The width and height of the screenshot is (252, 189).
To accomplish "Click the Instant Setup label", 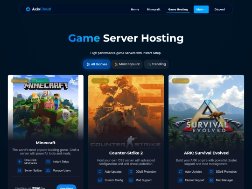I will [x=61, y=161].
